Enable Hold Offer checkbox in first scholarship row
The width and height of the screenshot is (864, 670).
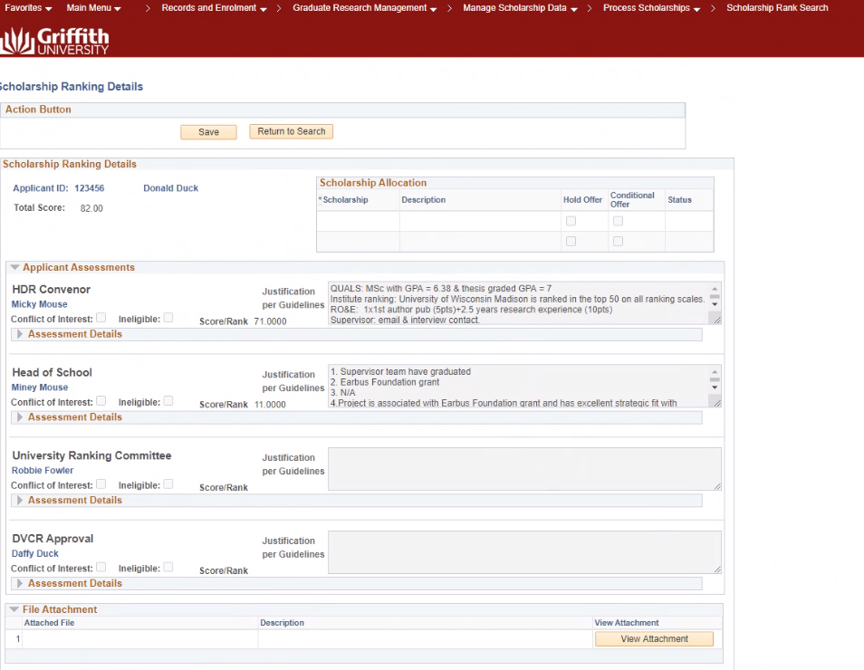pyautogui.click(x=571, y=221)
